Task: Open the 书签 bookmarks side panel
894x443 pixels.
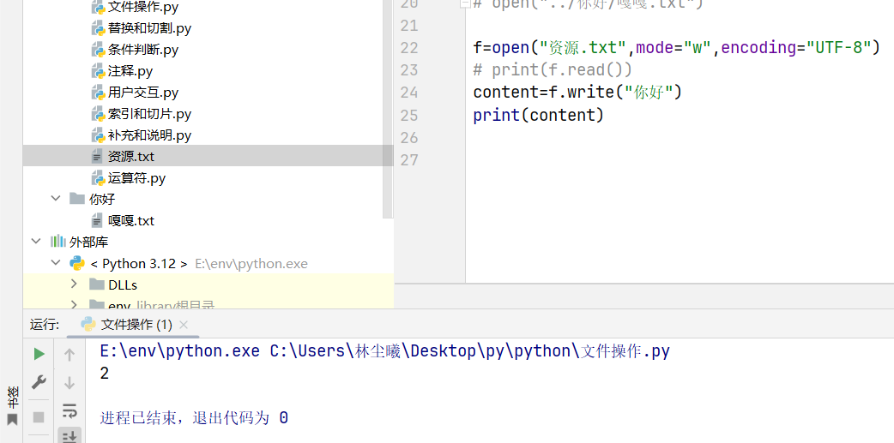Action: tap(12, 405)
